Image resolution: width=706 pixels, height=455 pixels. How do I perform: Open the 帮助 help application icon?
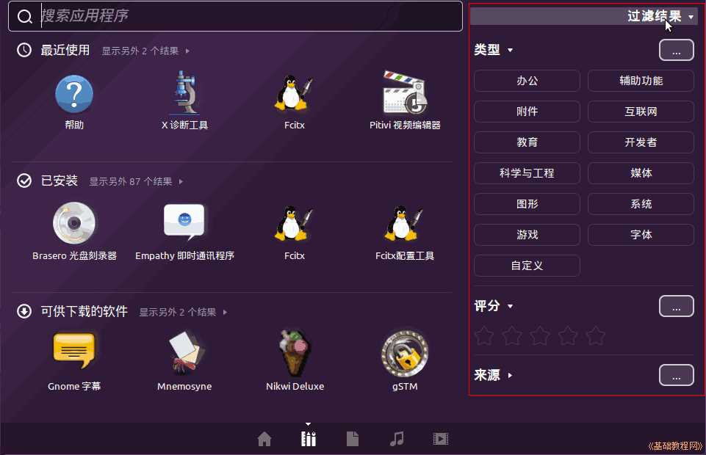[74, 95]
